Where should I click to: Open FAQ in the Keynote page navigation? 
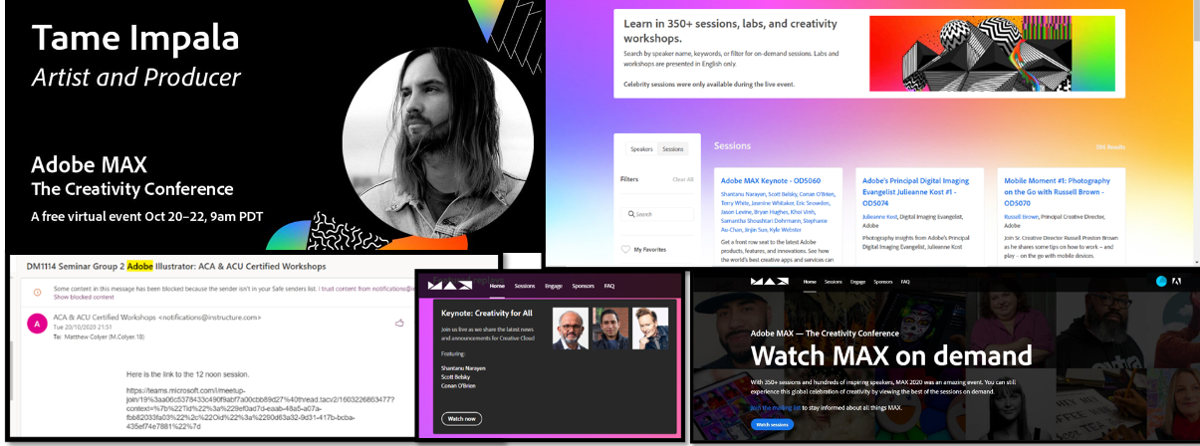pos(609,285)
